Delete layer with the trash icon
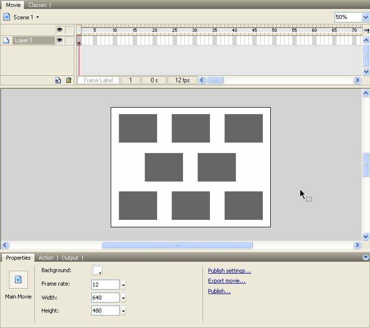The height and width of the screenshot is (328, 370). click(69, 80)
